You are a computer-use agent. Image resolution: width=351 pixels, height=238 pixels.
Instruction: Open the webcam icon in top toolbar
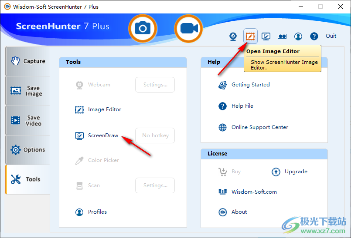coord(233,36)
